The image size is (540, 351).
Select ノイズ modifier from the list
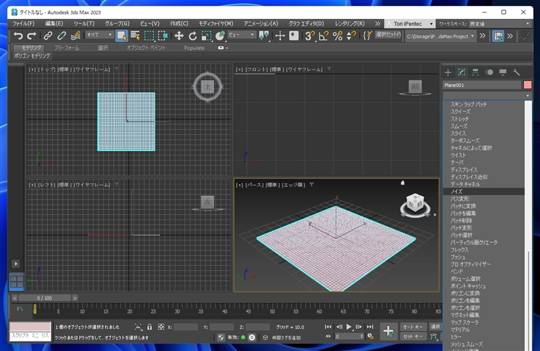click(483, 192)
